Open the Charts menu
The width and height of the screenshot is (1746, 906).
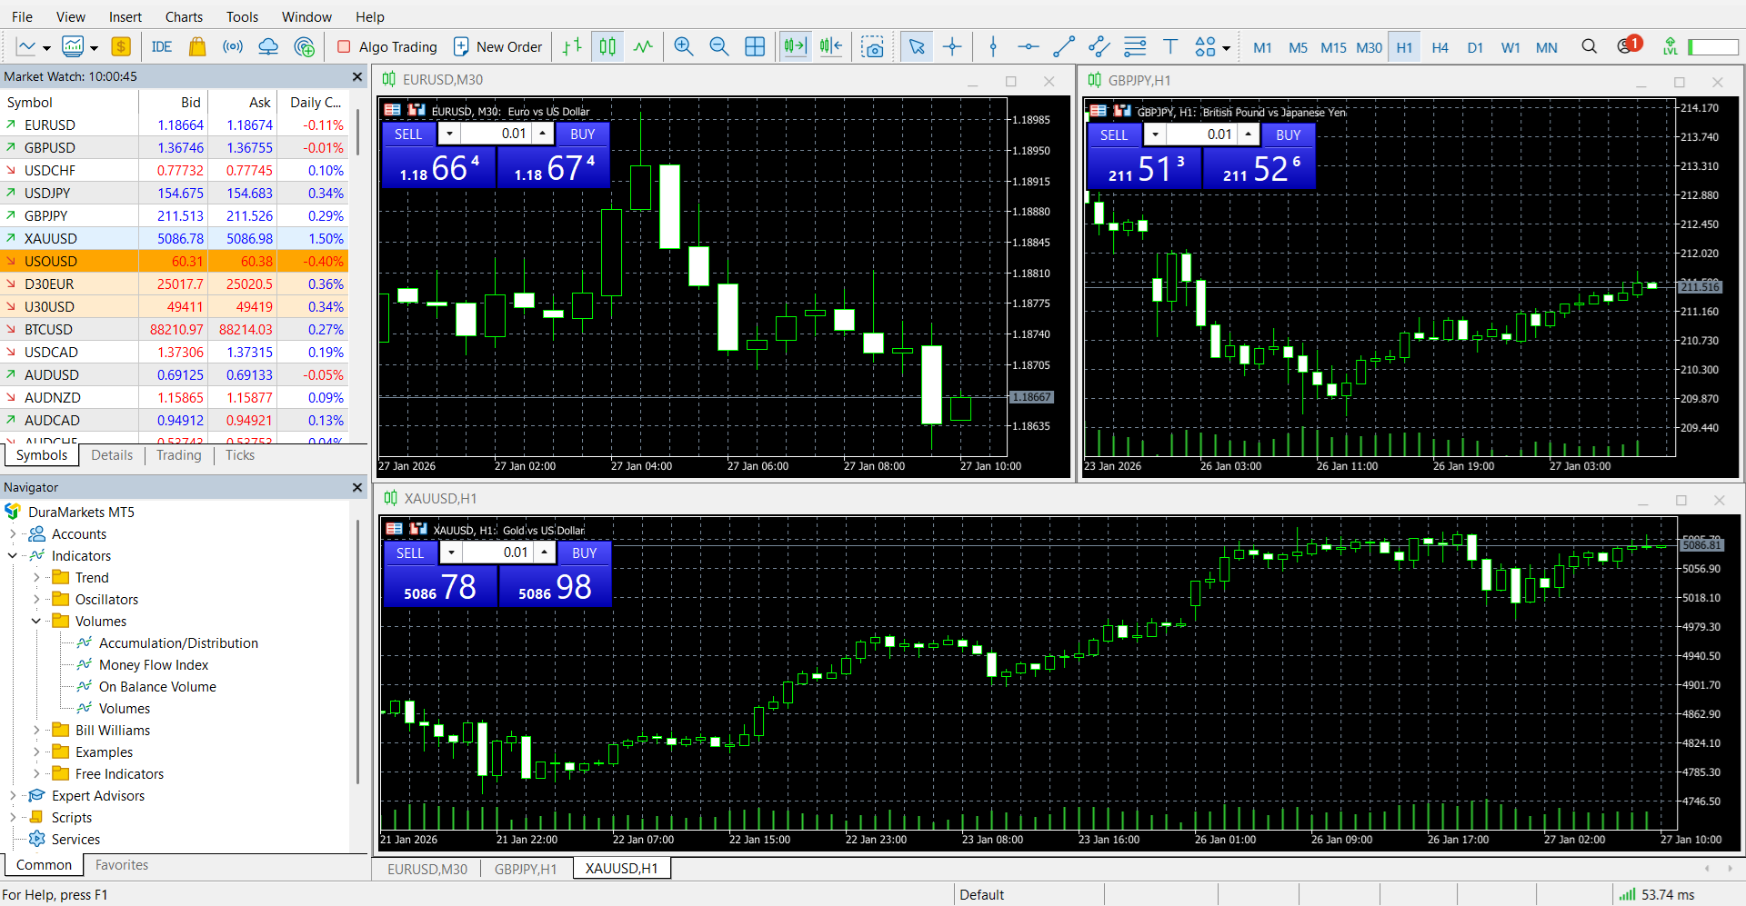pyautogui.click(x=184, y=16)
